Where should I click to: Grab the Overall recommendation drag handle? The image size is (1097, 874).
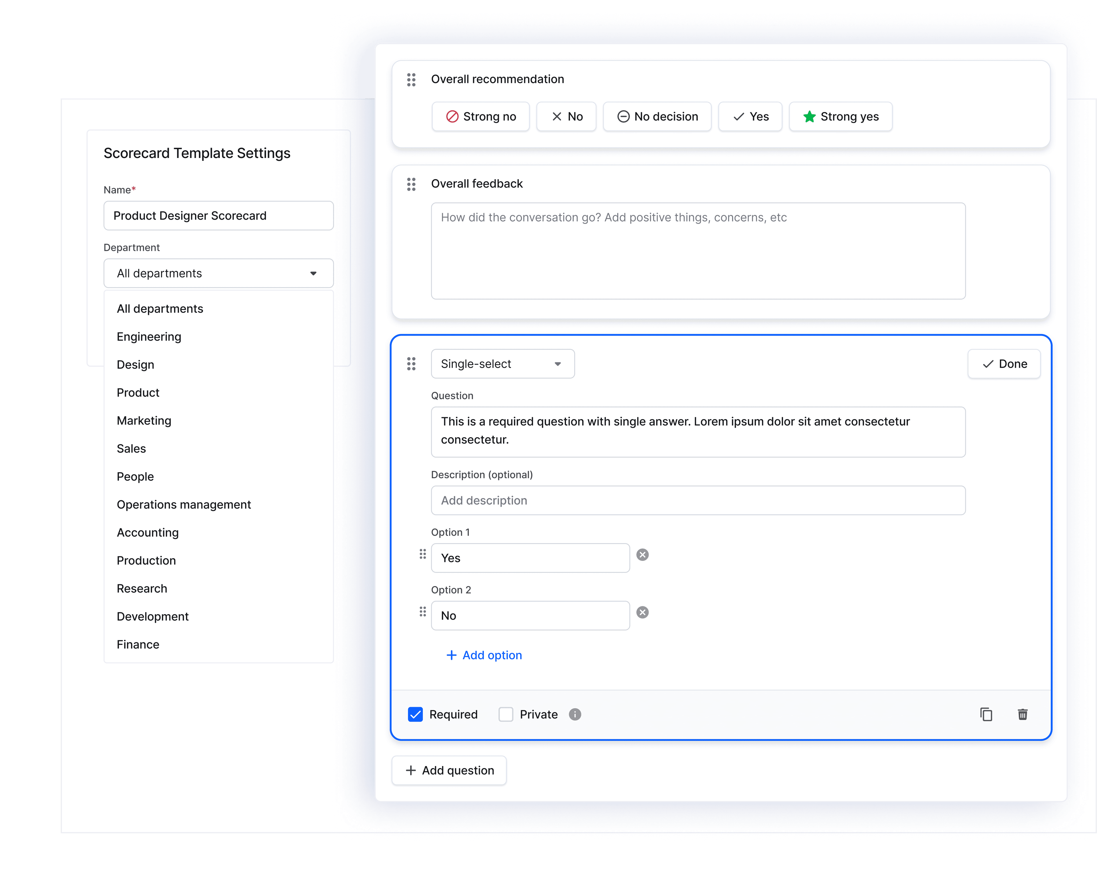click(411, 79)
